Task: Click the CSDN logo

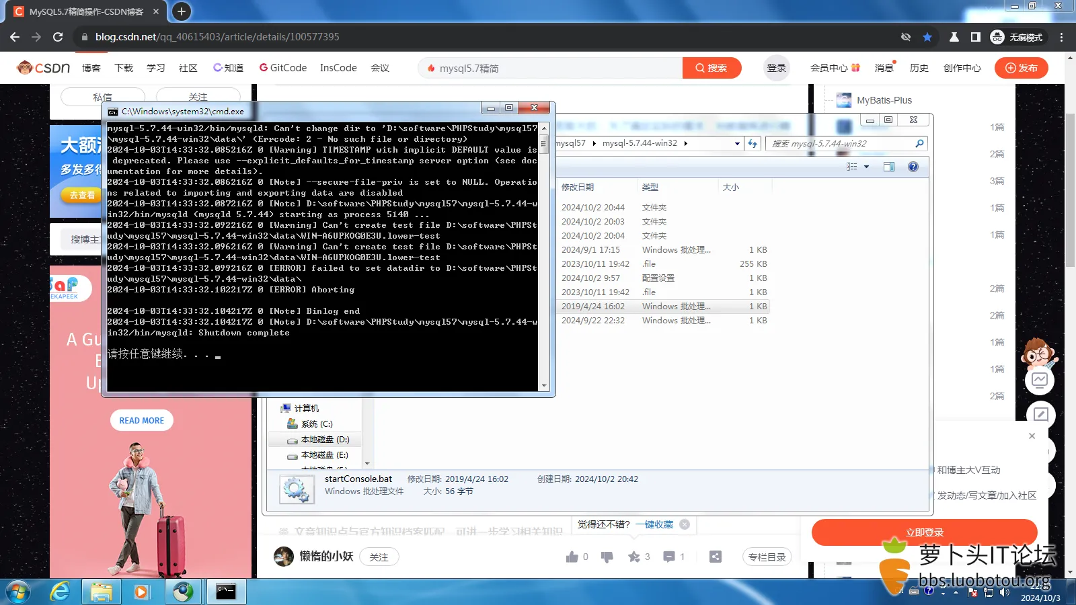Action: pos(44,68)
